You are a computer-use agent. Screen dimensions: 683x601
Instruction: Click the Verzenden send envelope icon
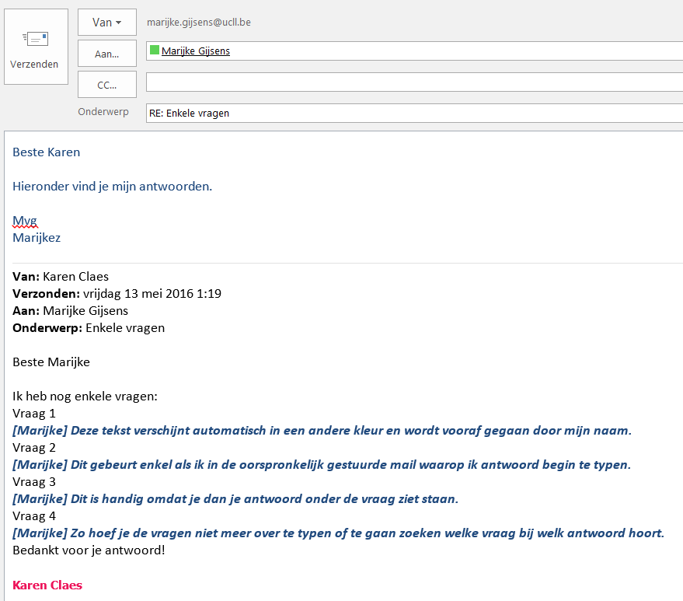click(x=34, y=39)
